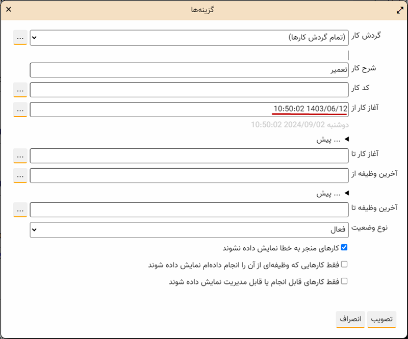The width and height of the screenshot is (408, 339).
Task: Open the date picker for آغاز کار تا
Action: (20, 155)
